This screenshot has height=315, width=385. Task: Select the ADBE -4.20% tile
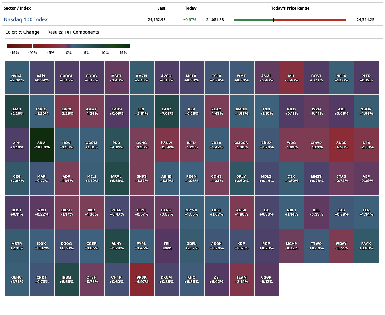(x=341, y=145)
